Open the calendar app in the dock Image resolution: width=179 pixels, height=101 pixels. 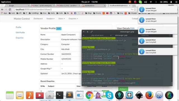point(10,95)
